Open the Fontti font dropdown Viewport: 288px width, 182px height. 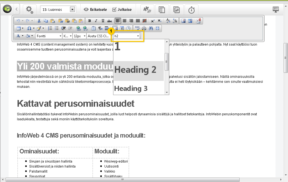49,36
